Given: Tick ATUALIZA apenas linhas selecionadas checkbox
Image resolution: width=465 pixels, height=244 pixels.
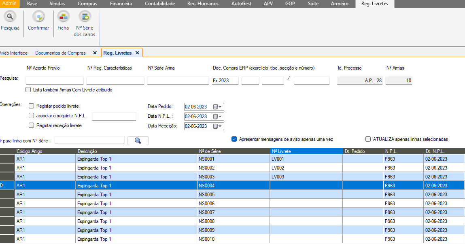Looking at the screenshot, I should tap(368, 139).
